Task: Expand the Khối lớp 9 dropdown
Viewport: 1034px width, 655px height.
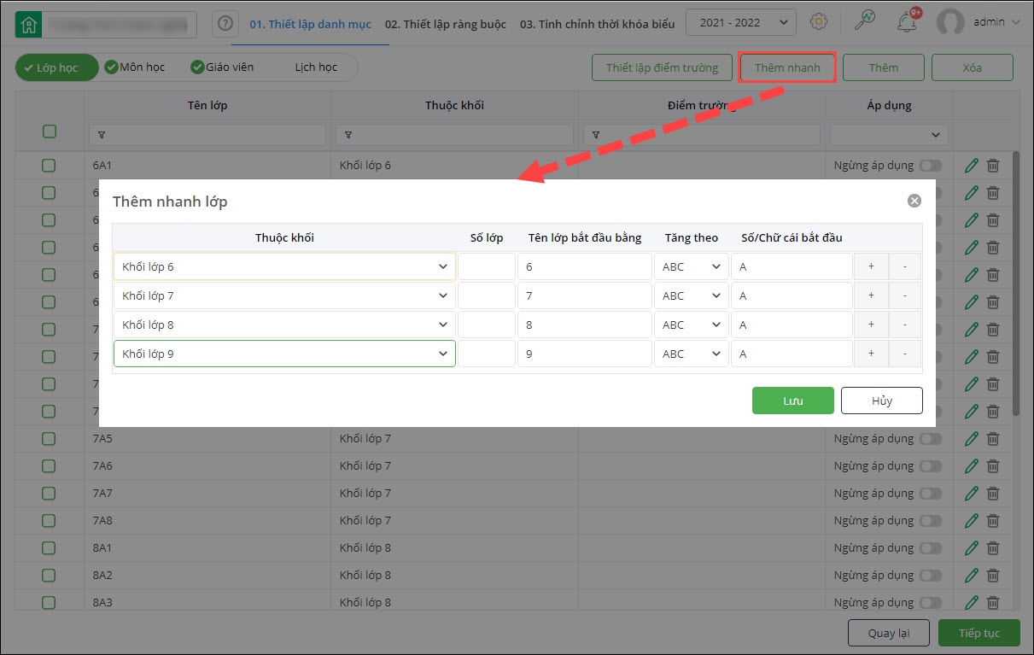Action: click(284, 354)
